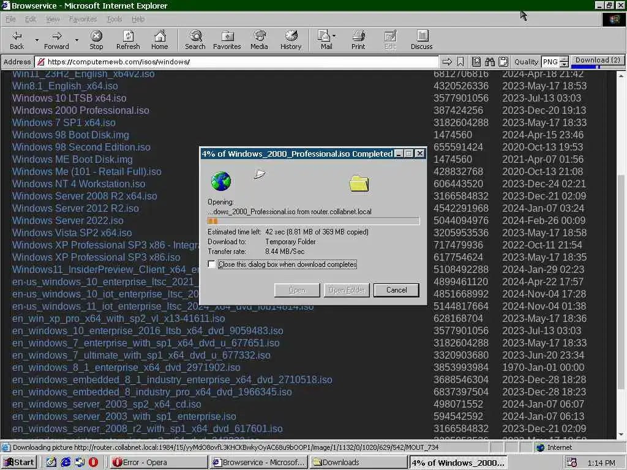Show the History pane
Viewport: 627px width, 470px height.
291,40
